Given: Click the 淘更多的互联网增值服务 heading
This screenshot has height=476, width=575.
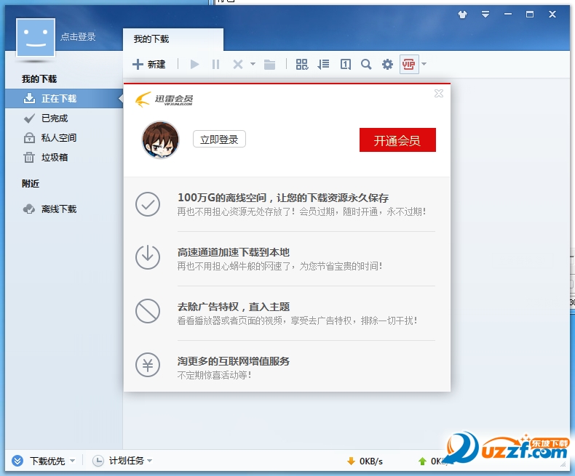Looking at the screenshot, I should (x=234, y=361).
